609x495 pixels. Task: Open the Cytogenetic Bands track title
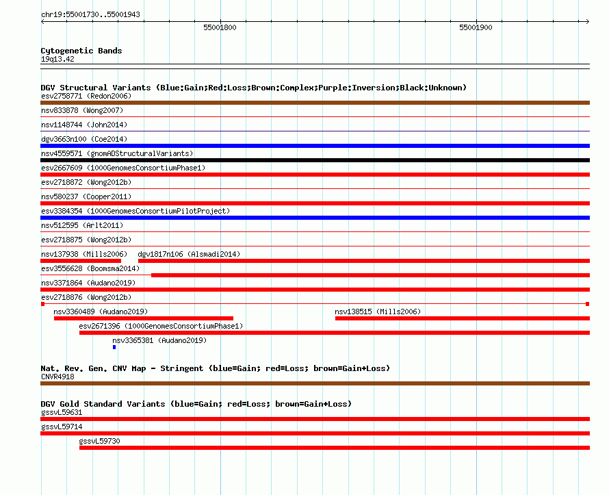[x=81, y=51]
